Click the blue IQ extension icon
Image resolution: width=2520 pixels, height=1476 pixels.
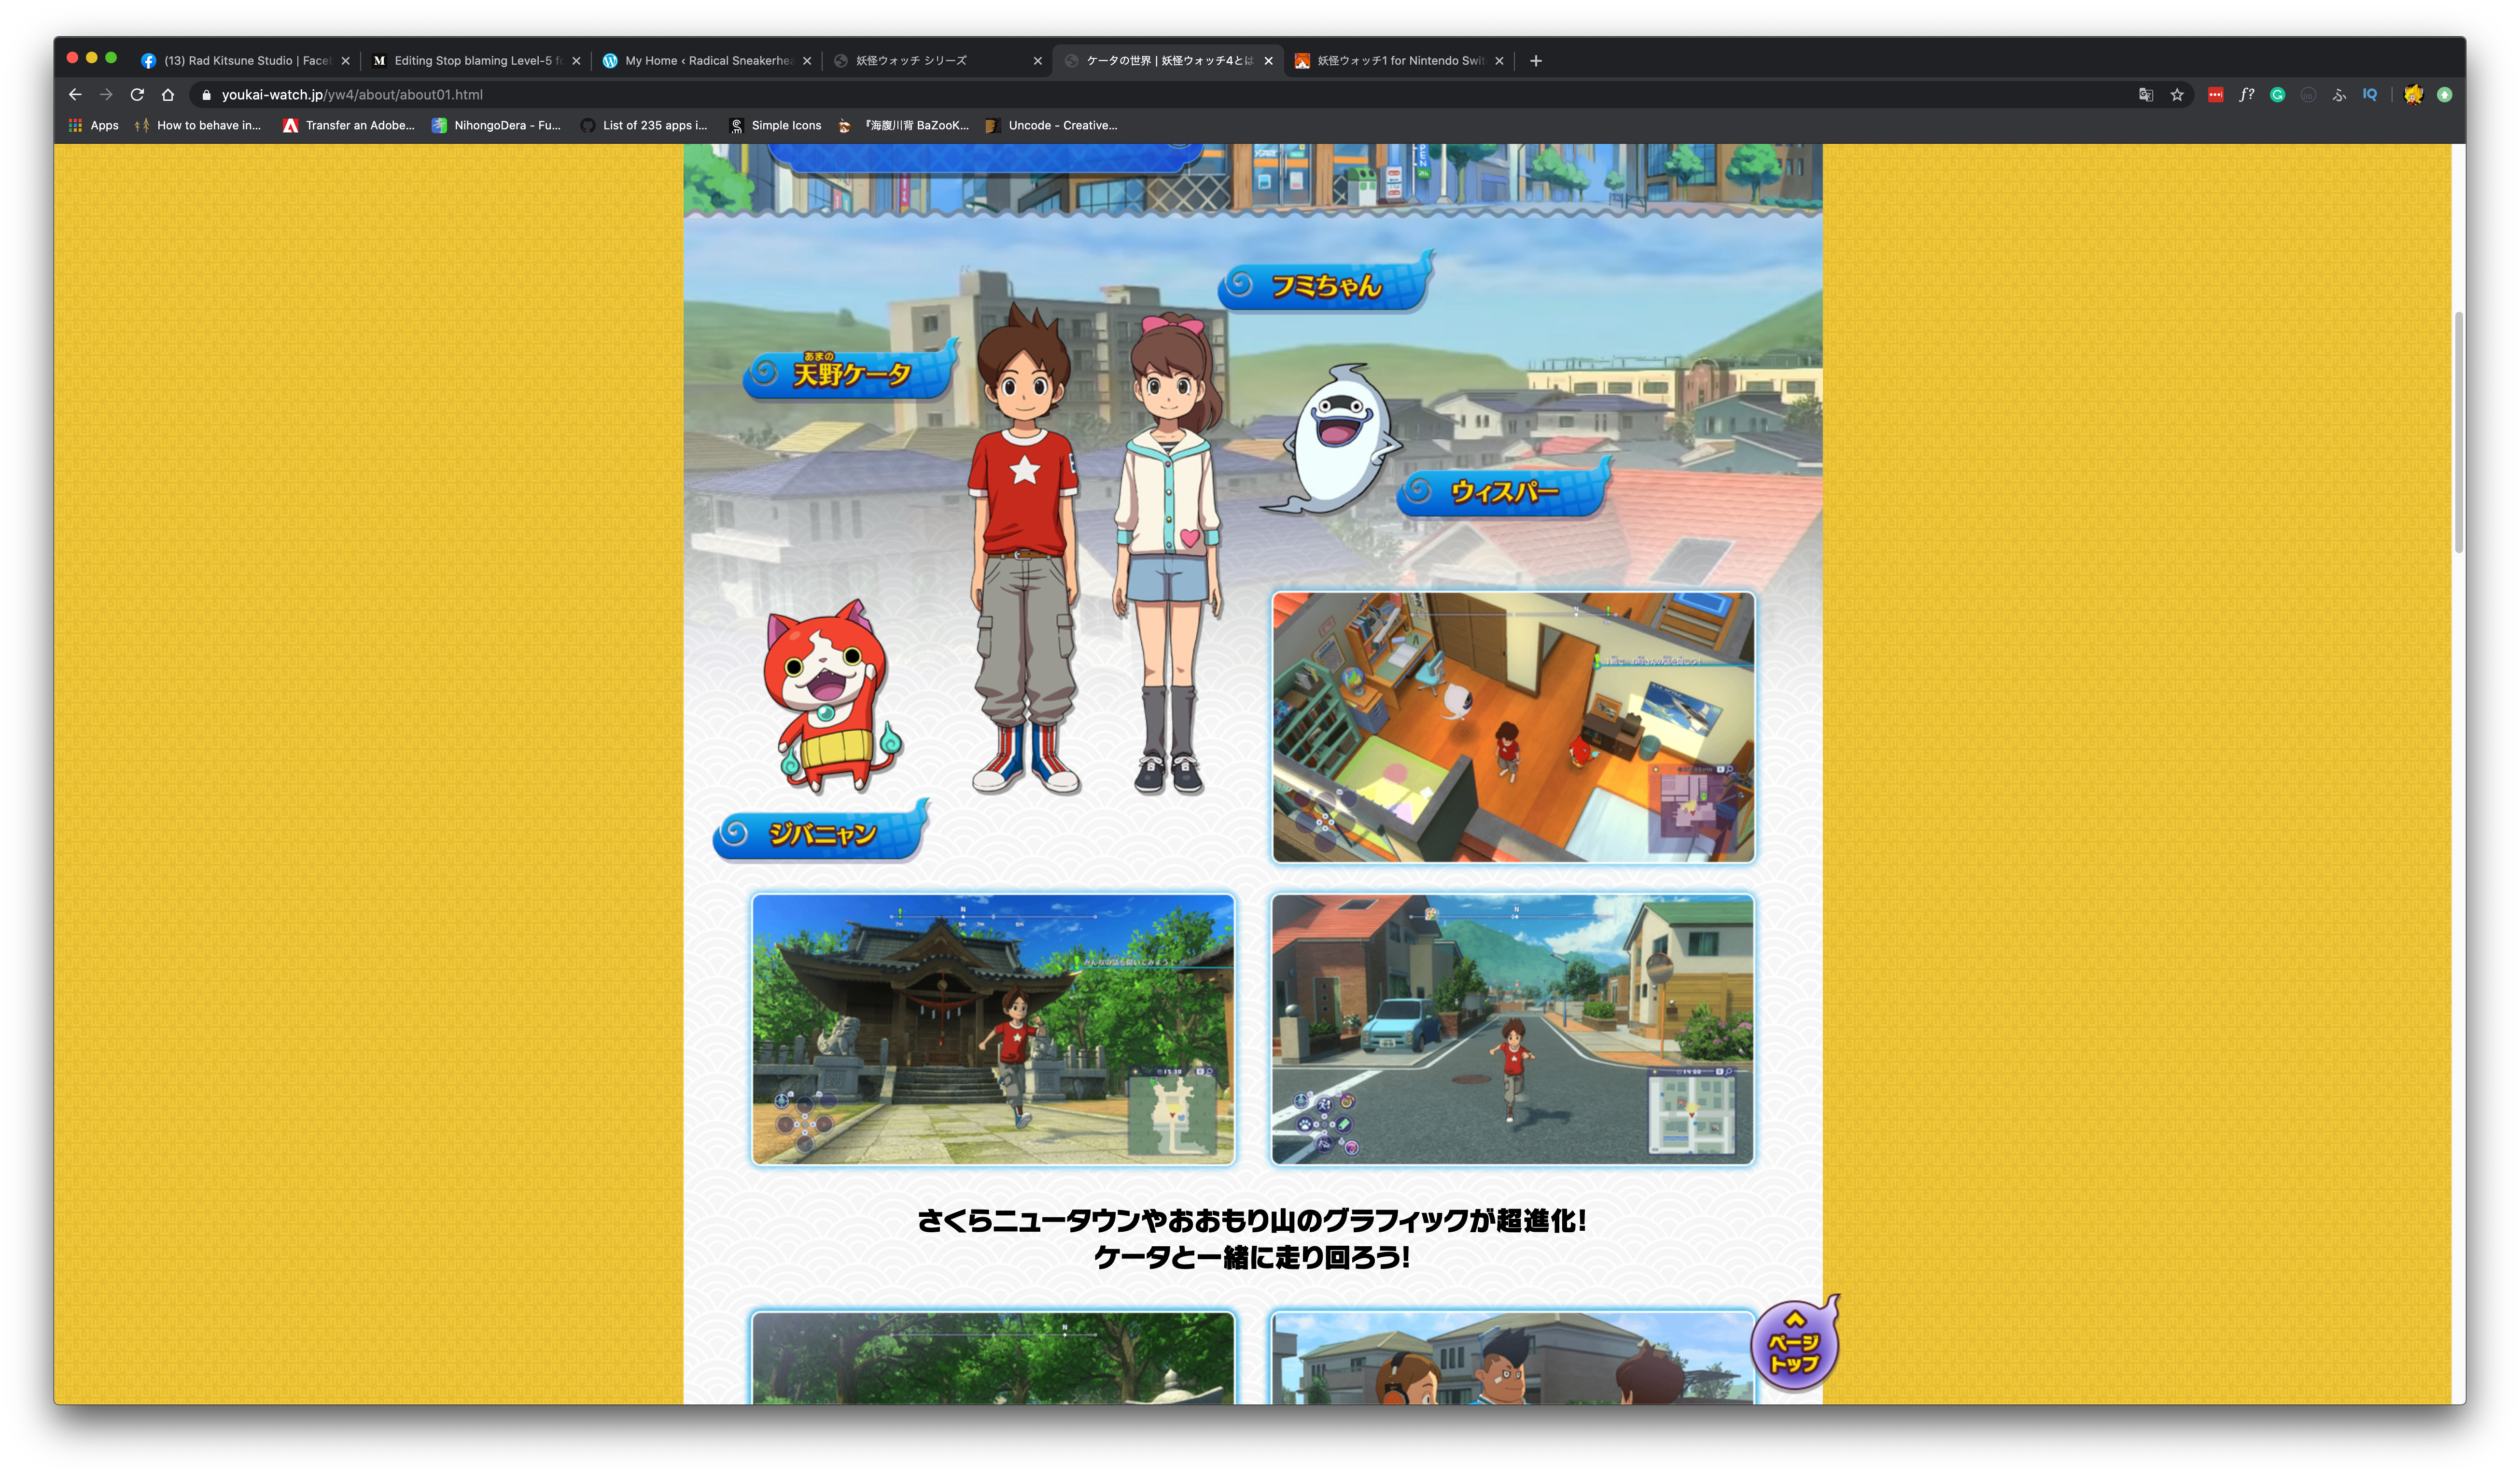pyautogui.click(x=2369, y=95)
